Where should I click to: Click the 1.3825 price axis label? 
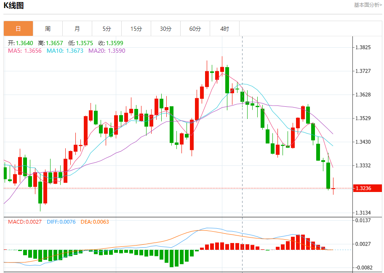363,47
